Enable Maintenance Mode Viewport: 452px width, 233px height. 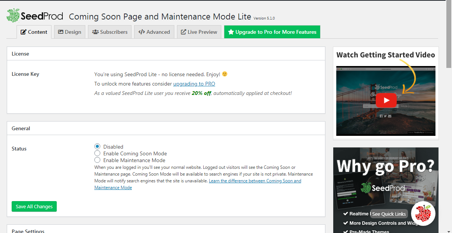point(97,160)
